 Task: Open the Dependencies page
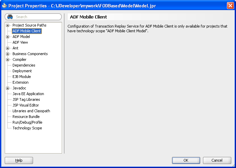[x=24, y=65]
